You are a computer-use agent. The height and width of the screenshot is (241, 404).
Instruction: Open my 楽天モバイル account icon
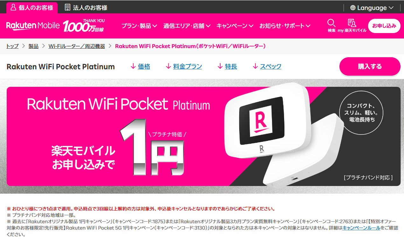point(352,23)
